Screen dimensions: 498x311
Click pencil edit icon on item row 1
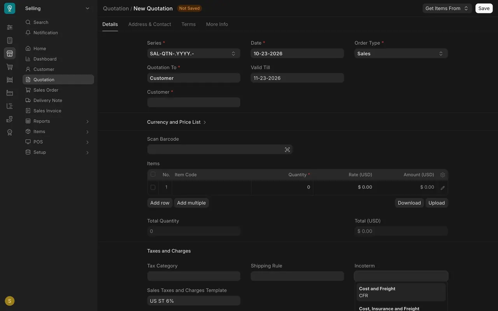[442, 188]
